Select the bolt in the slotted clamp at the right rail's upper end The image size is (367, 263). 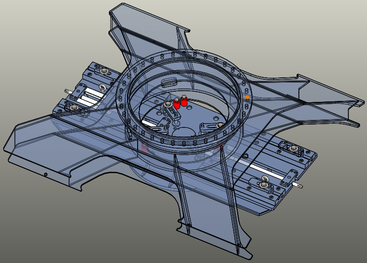tap(293, 148)
